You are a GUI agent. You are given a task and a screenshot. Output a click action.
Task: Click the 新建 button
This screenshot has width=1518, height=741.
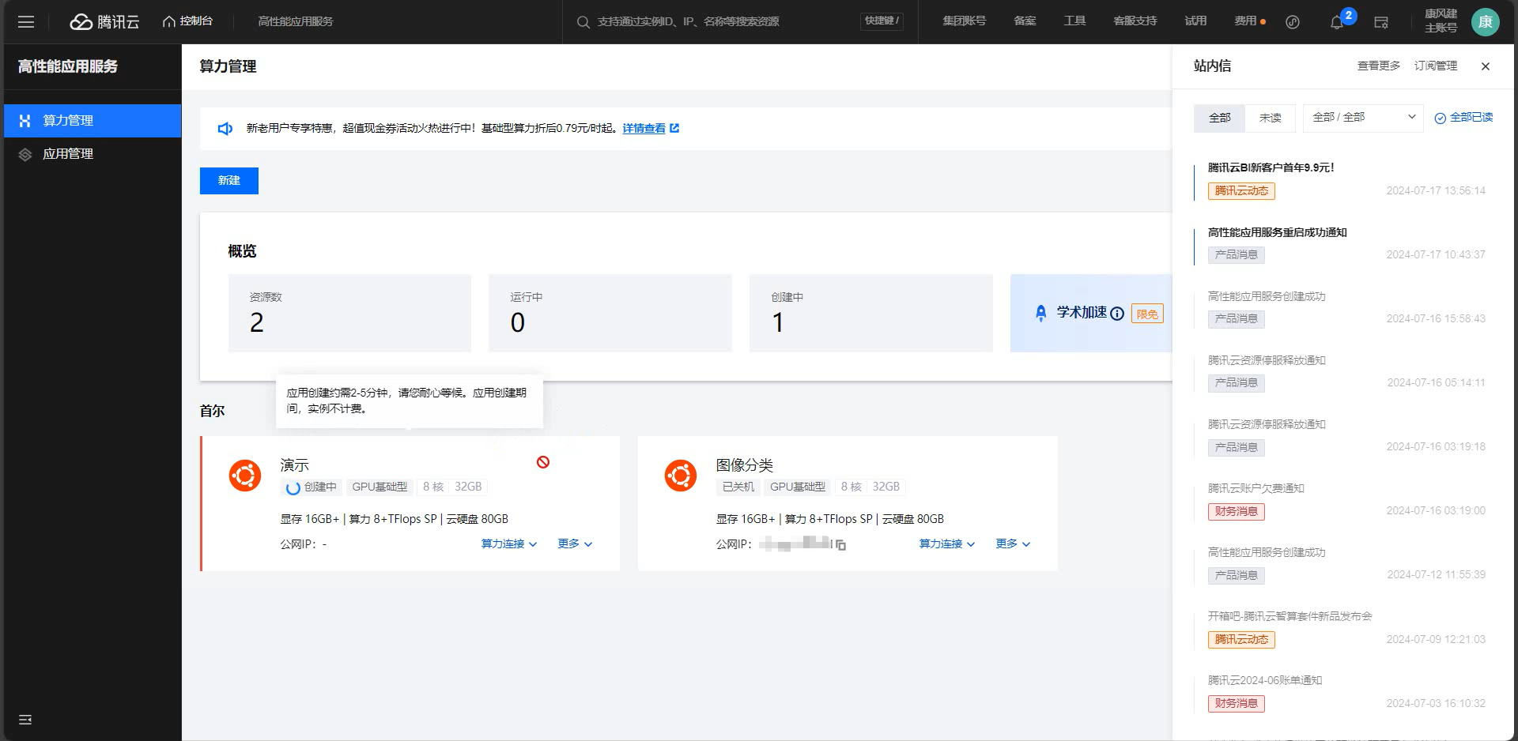pyautogui.click(x=229, y=181)
